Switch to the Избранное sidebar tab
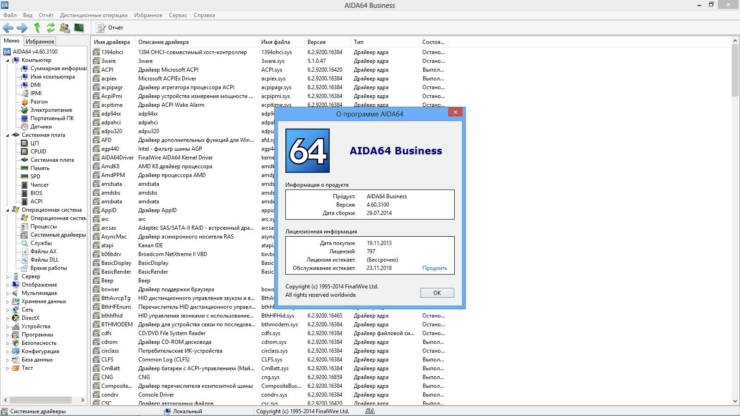 (x=40, y=41)
